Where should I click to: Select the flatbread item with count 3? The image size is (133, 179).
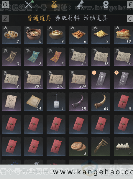point(78,147)
